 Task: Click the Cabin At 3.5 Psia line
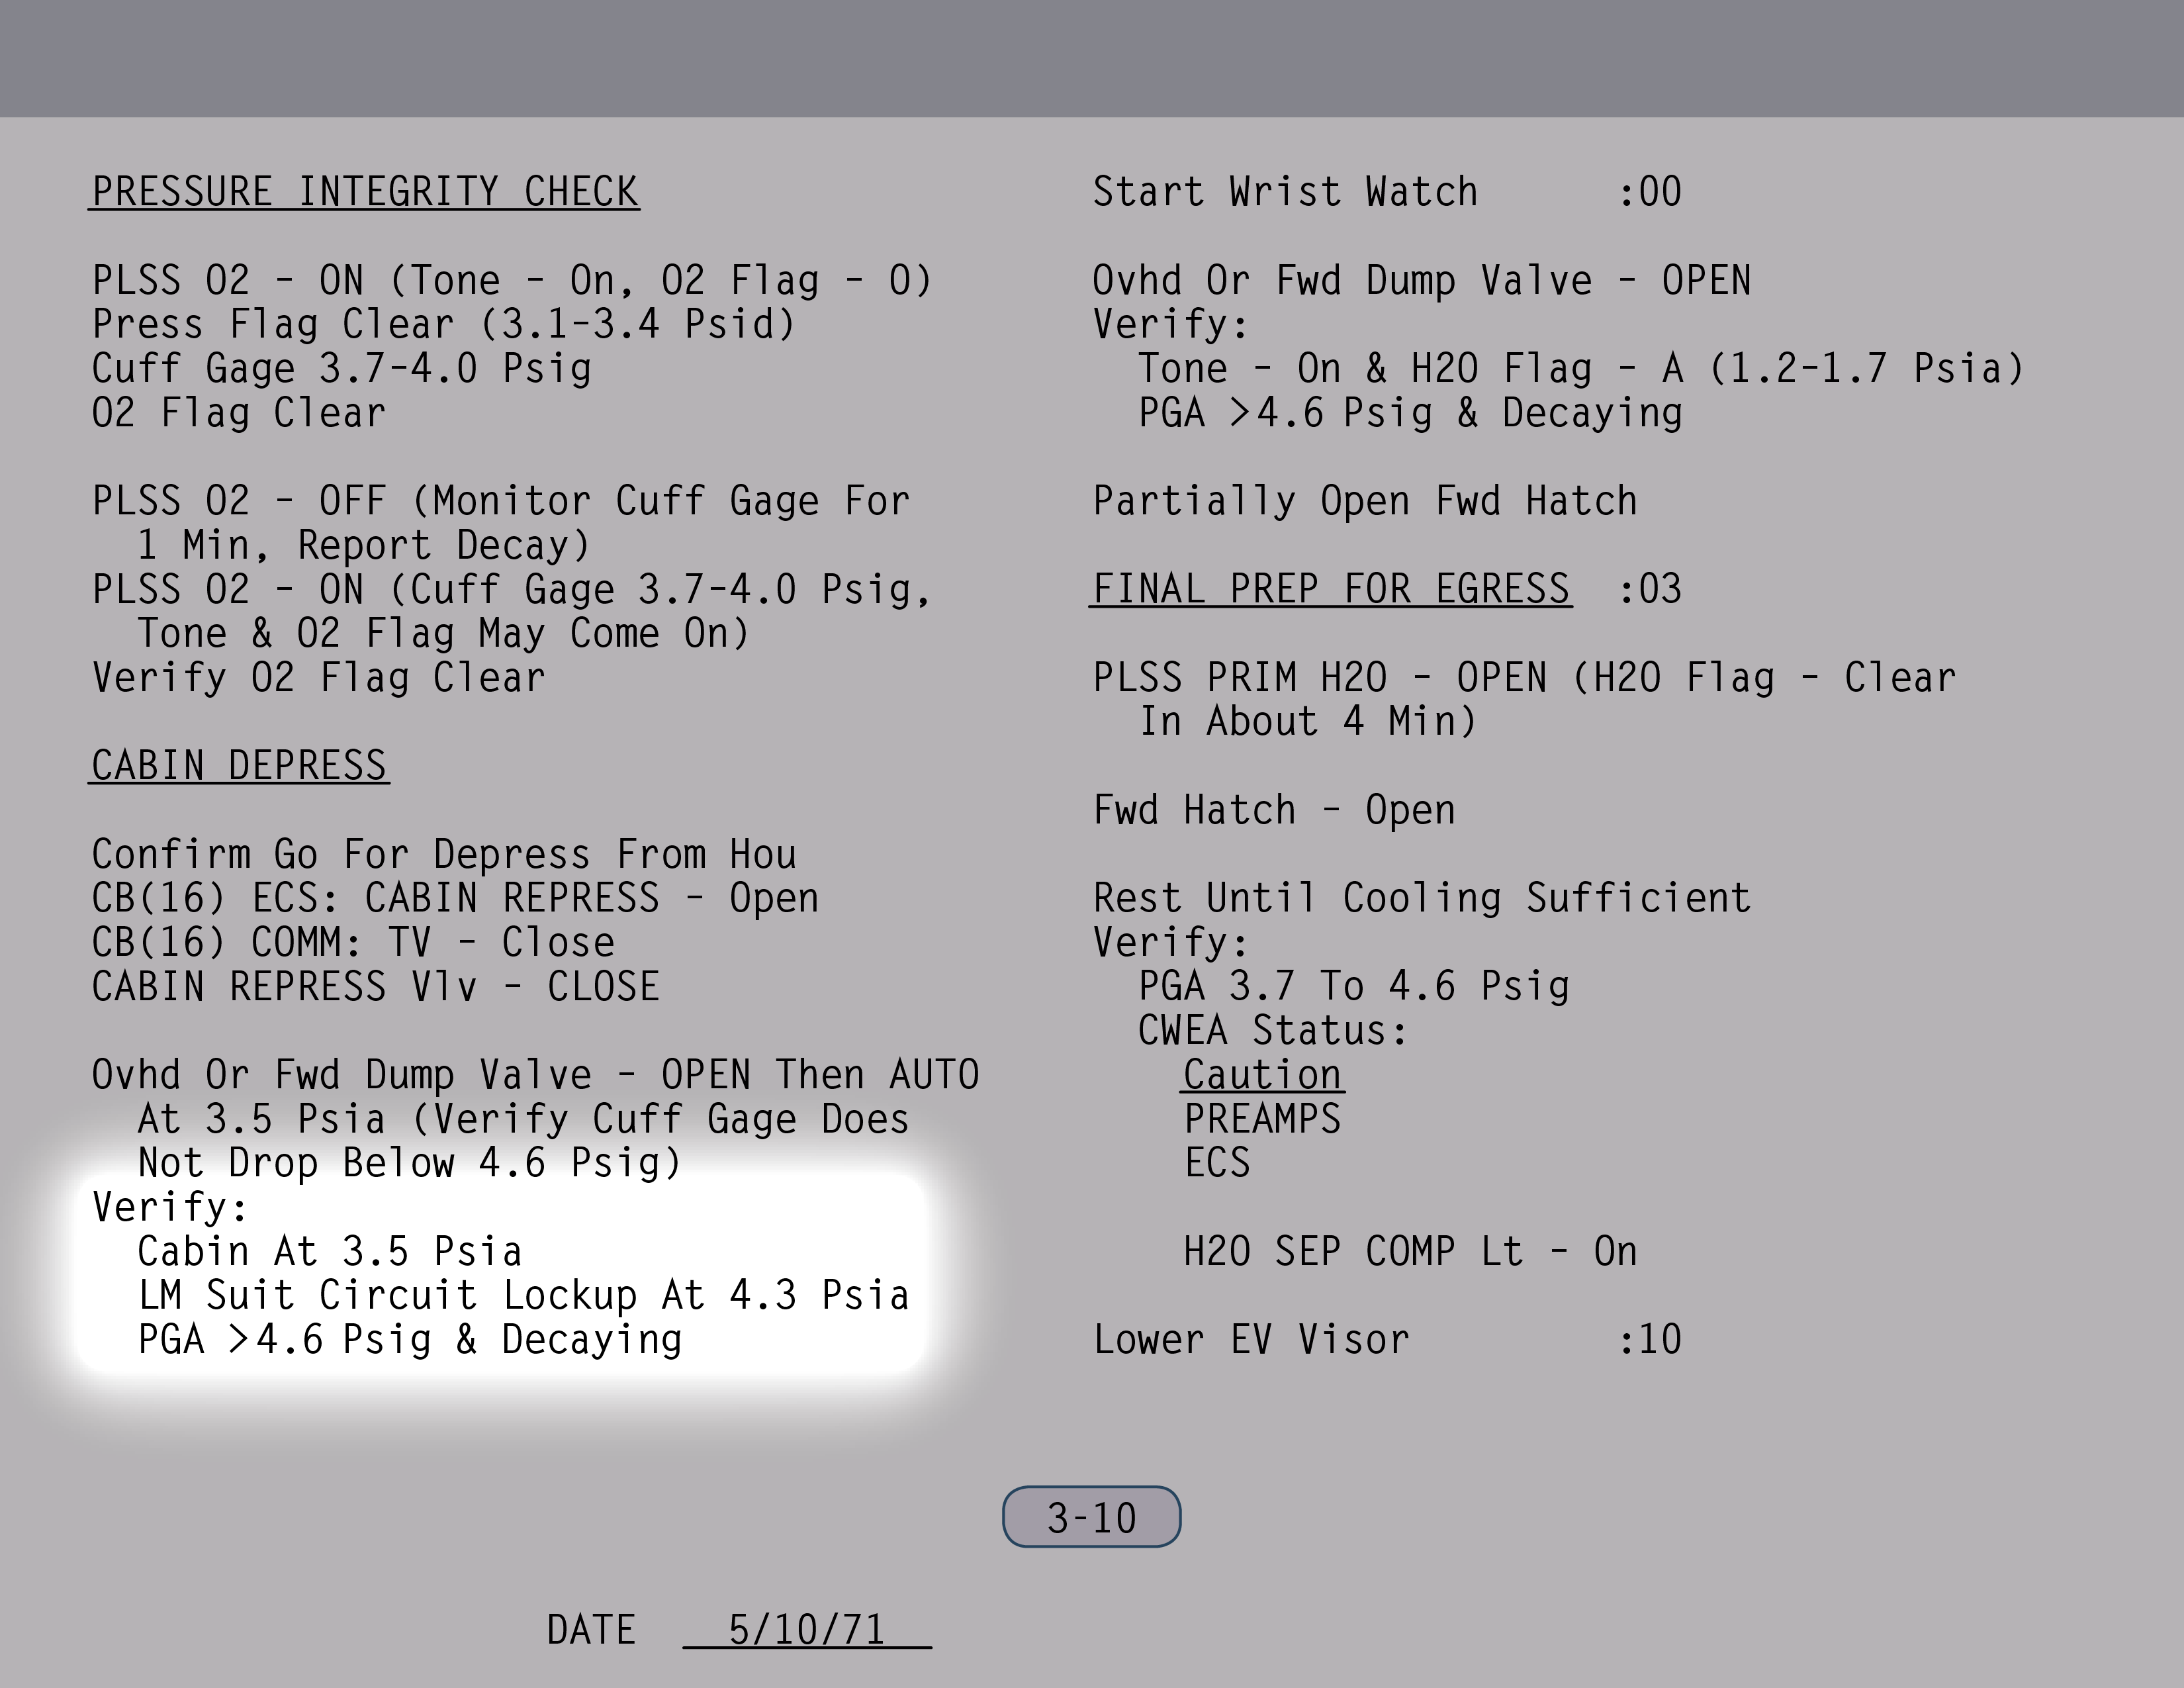pos(330,1252)
